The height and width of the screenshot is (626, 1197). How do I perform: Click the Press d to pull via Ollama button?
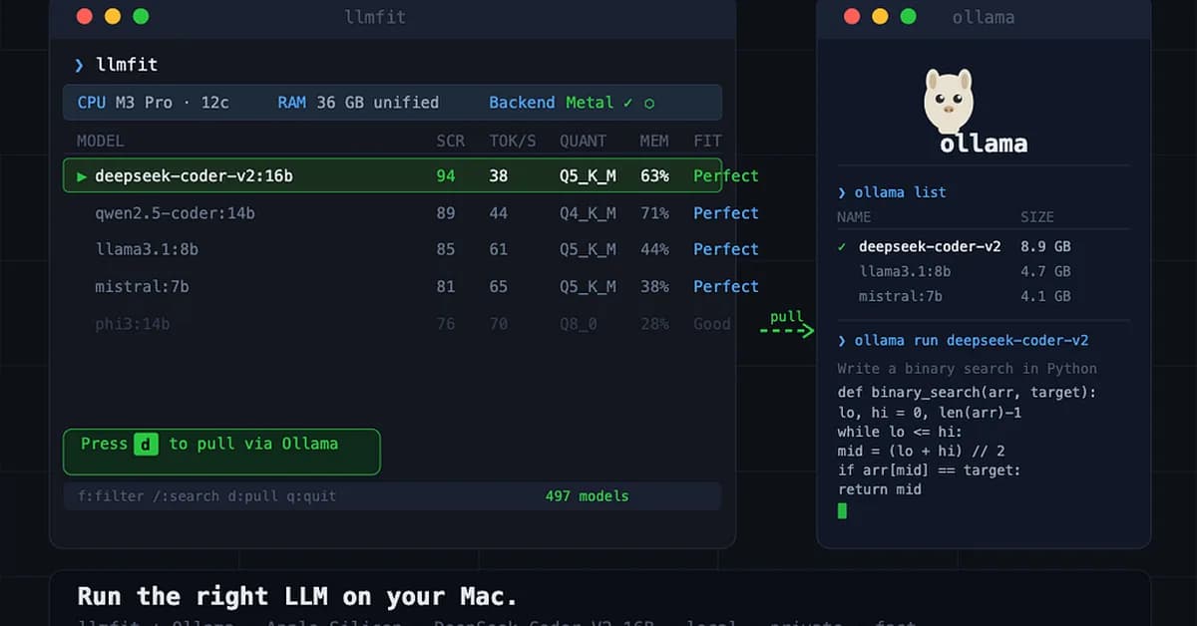point(221,452)
